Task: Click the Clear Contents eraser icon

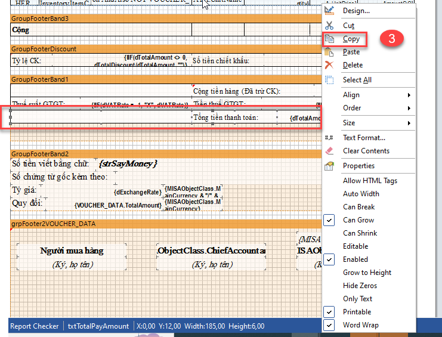Action: 329,151
